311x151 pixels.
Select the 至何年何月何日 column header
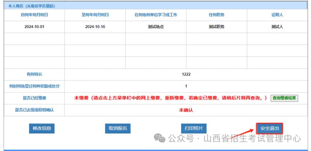point(95,15)
